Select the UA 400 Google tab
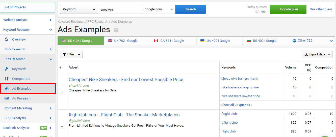The width and height of the screenshot is (336, 137). click(219, 41)
